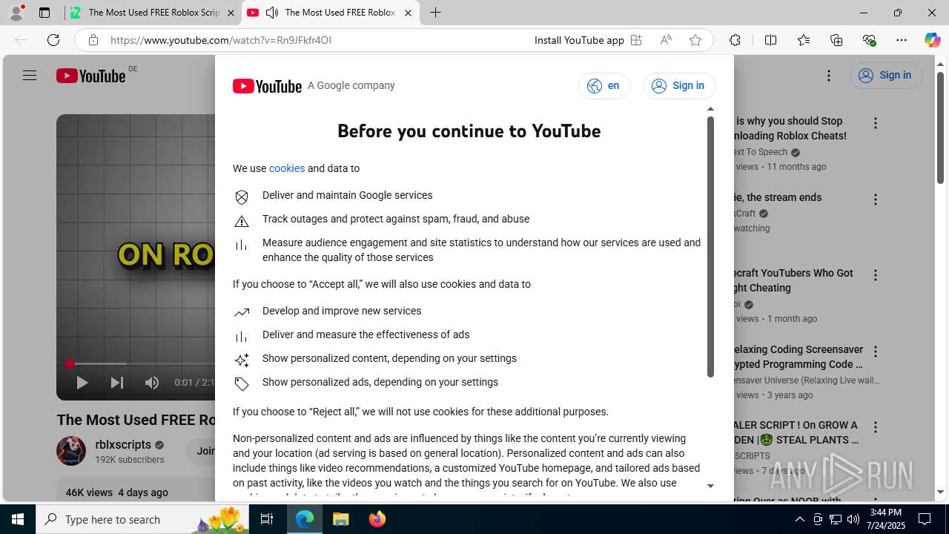The height and width of the screenshot is (534, 949).
Task: Sign in via page header button
Action: (886, 76)
